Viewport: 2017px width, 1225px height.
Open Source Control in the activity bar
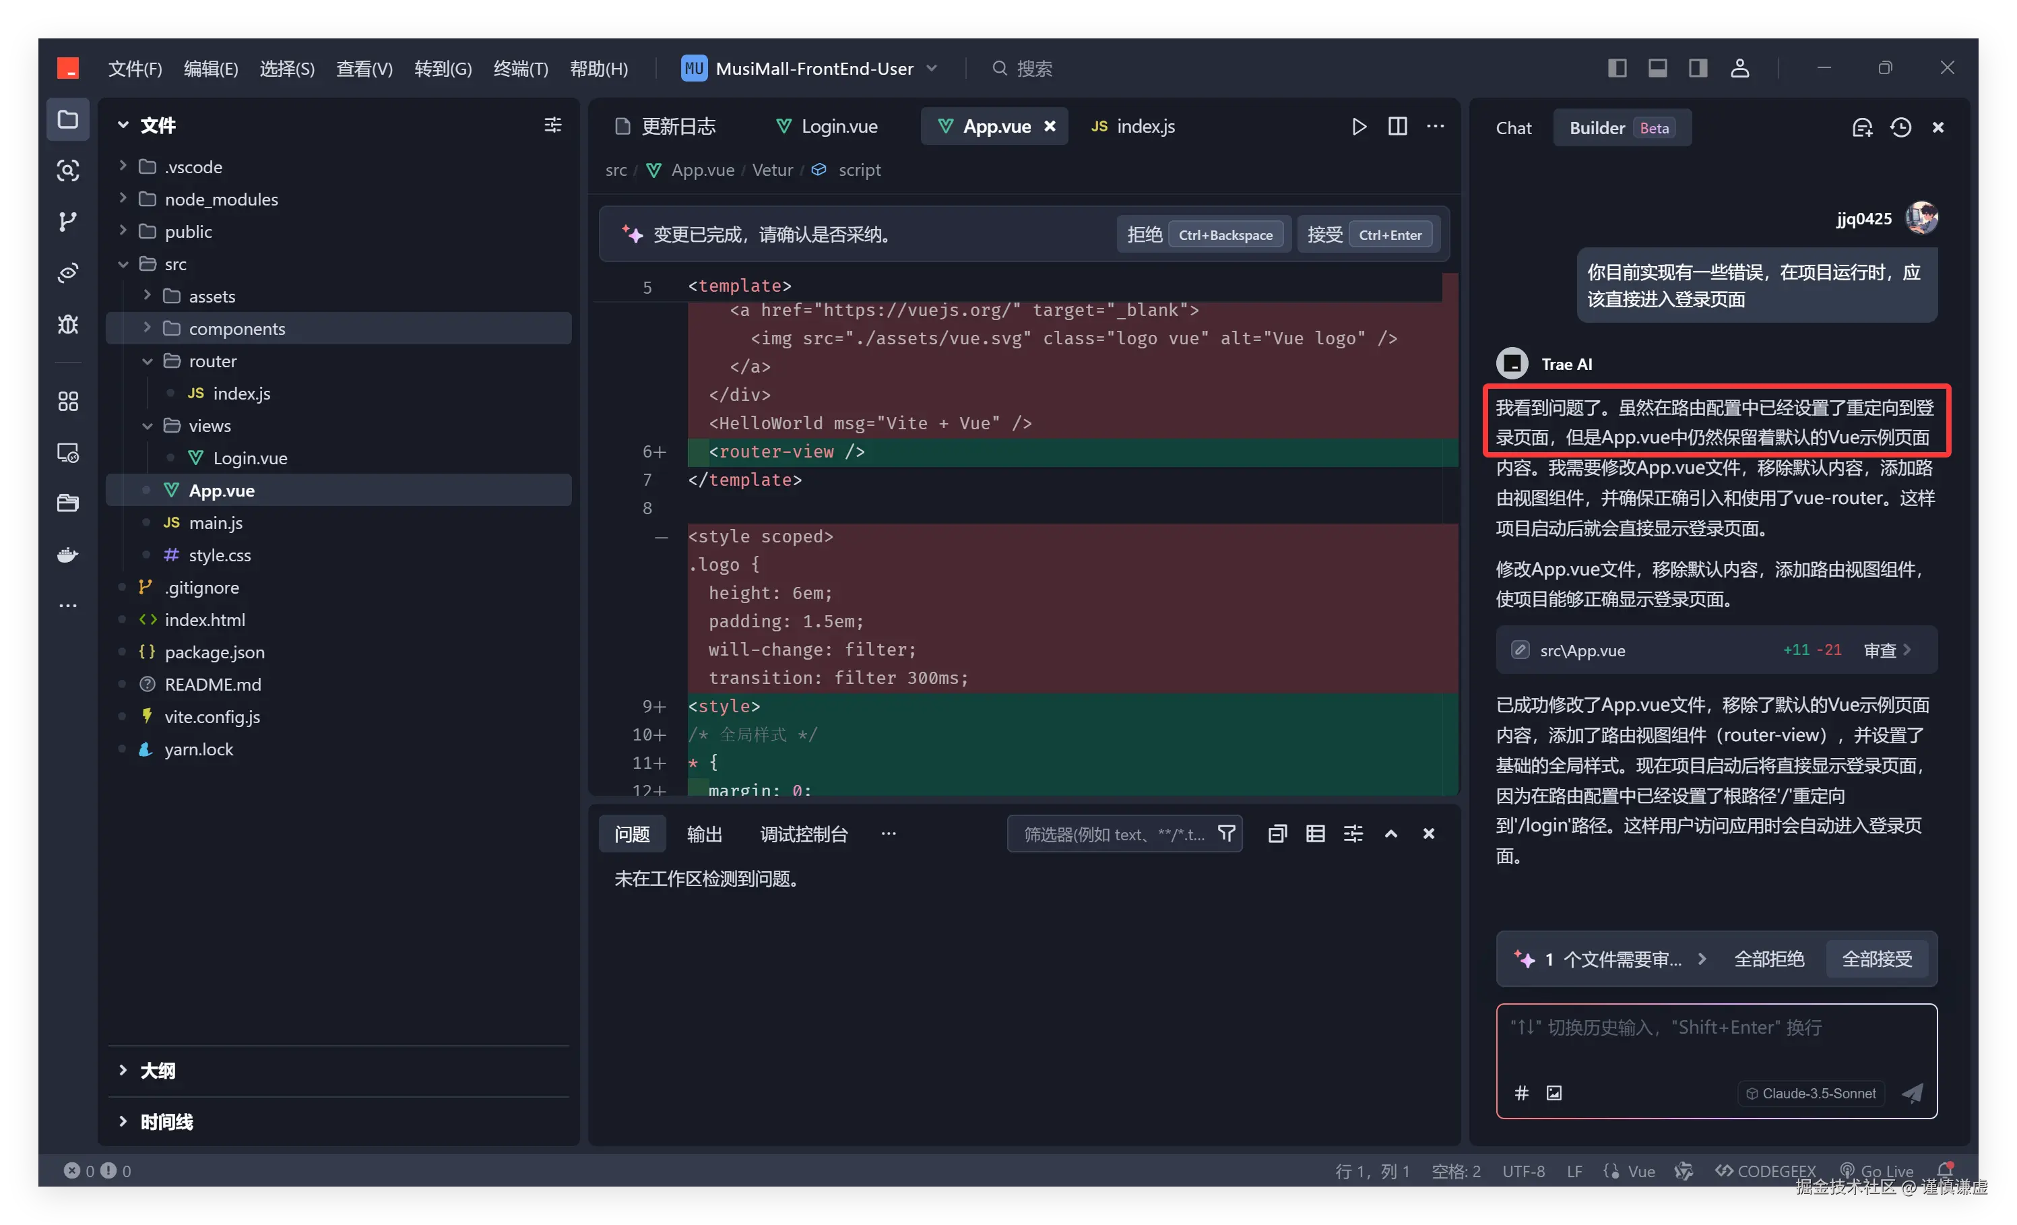click(x=68, y=221)
